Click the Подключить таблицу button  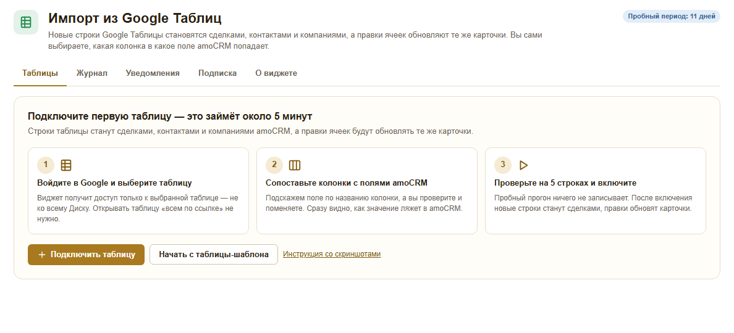point(86,255)
